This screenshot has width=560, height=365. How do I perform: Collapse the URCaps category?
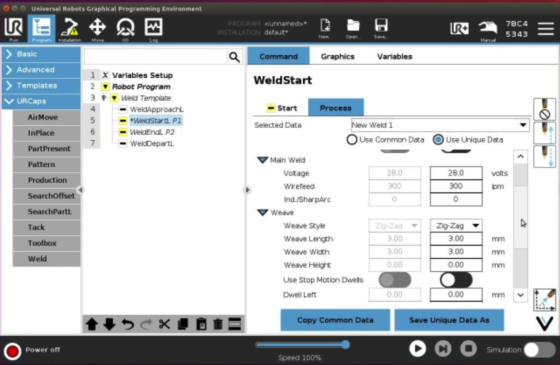point(41,101)
